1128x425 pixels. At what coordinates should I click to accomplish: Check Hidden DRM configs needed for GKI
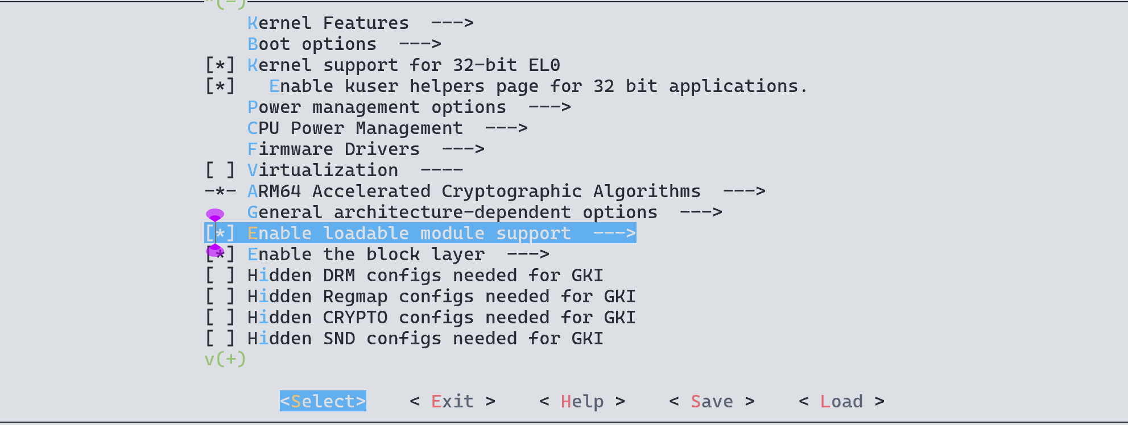click(220, 276)
